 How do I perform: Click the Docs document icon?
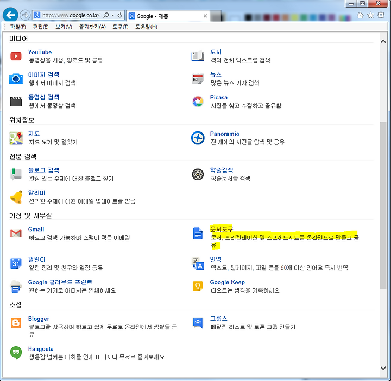coord(198,233)
